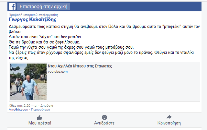
Task: Click line Θα σε βρούμε και θα σε ξεφτιλίσουμε
Action: coord(44,42)
